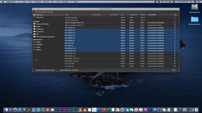Image resolution: width=202 pixels, height=113 pixels.
Task: Select the API-2500 (s) plug-in row
Action: click(122, 30)
